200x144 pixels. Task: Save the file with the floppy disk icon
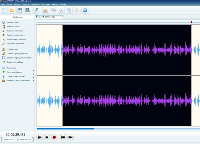tap(19, 10)
